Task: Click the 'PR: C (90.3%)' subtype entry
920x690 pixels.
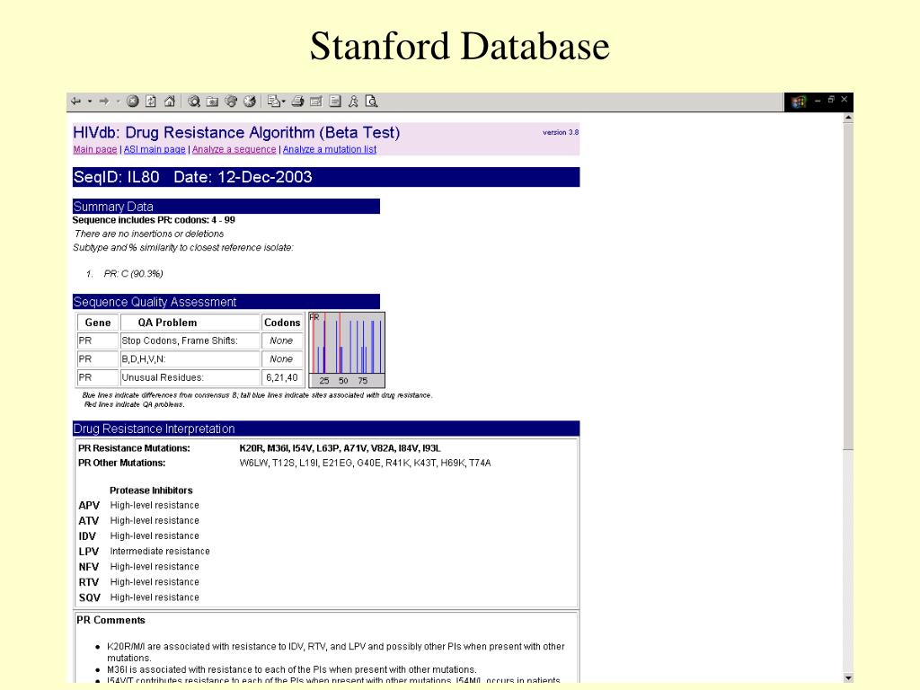Action: point(133,273)
